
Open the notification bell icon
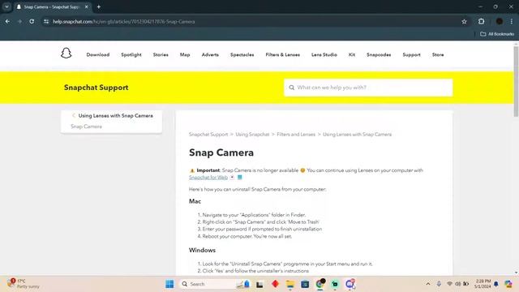point(495,284)
